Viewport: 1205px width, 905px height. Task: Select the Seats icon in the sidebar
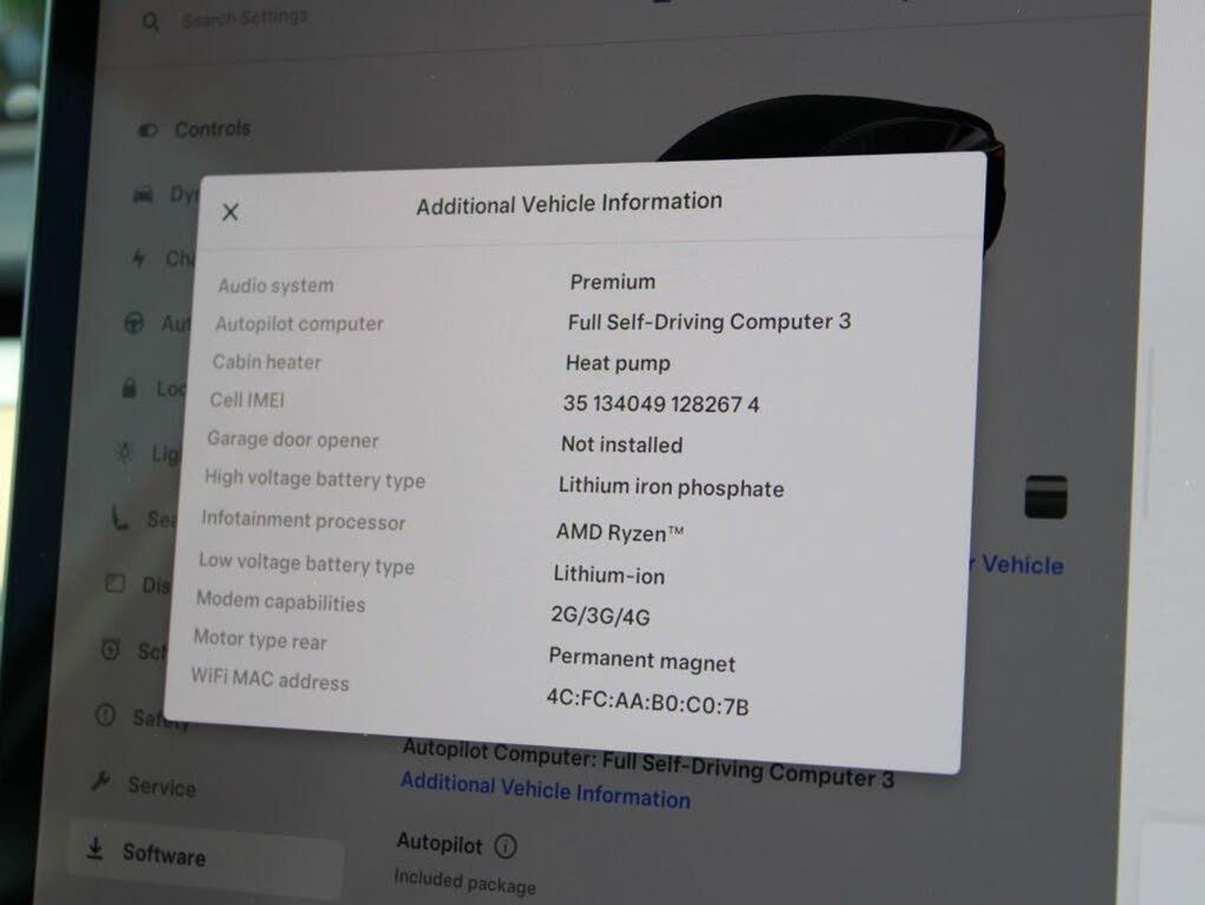pyautogui.click(x=120, y=518)
